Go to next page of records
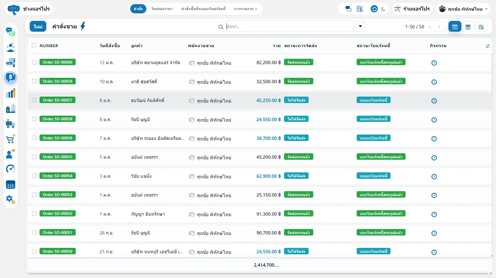The height and width of the screenshot is (278, 496). pos(439,27)
